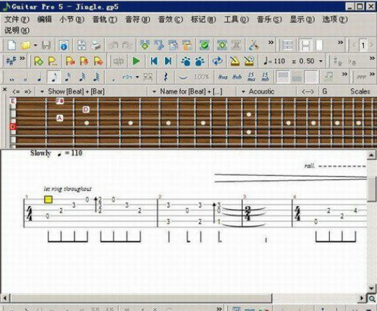377x311 pixels.
Task: Open the 小节 menu
Action: point(72,20)
